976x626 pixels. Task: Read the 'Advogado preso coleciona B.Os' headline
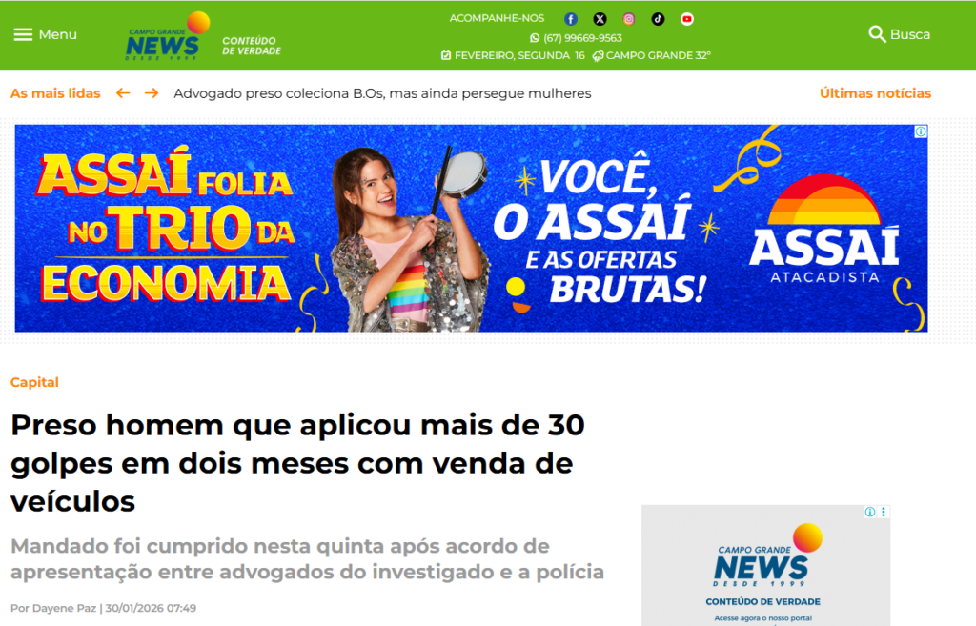pos(382,93)
